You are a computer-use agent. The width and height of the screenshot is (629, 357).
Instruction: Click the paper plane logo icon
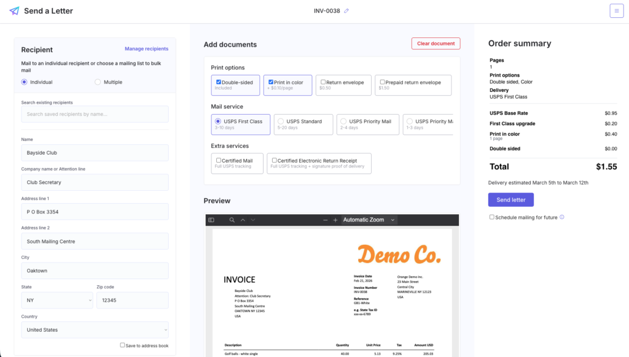click(14, 11)
